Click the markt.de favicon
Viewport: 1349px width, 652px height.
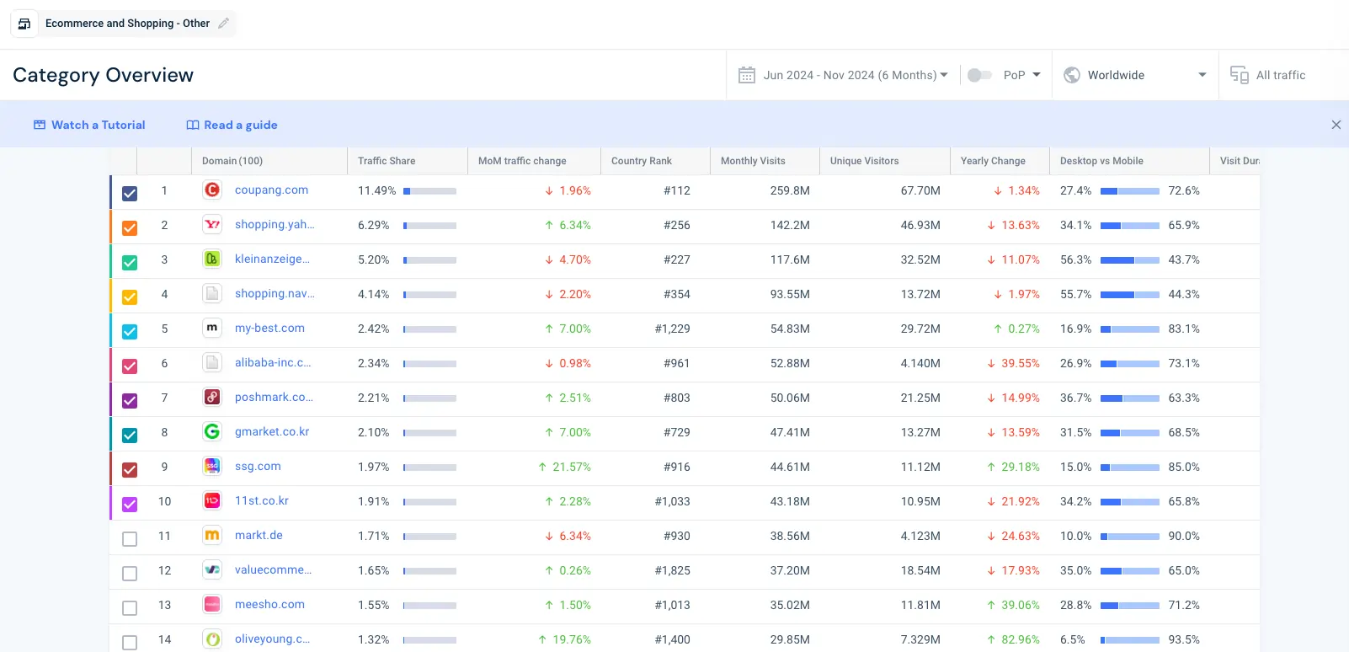[x=212, y=536]
